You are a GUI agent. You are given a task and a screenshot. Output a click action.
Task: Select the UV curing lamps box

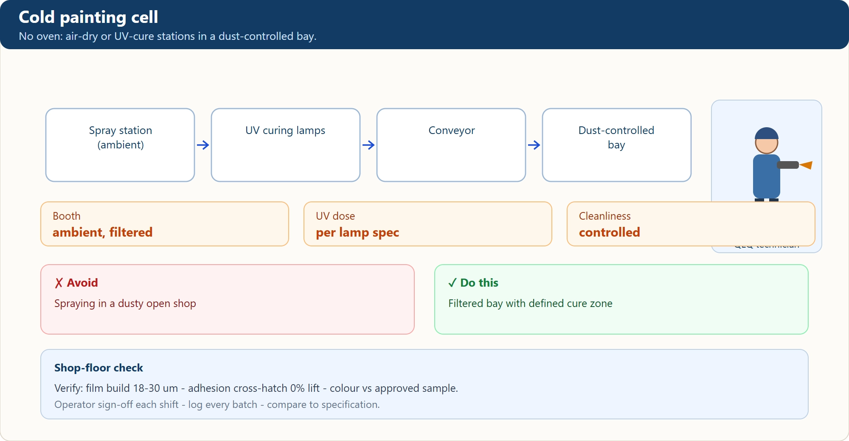click(286, 145)
